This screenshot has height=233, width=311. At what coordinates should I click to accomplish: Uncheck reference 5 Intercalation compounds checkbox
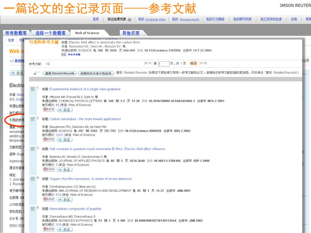click(x=33, y=209)
